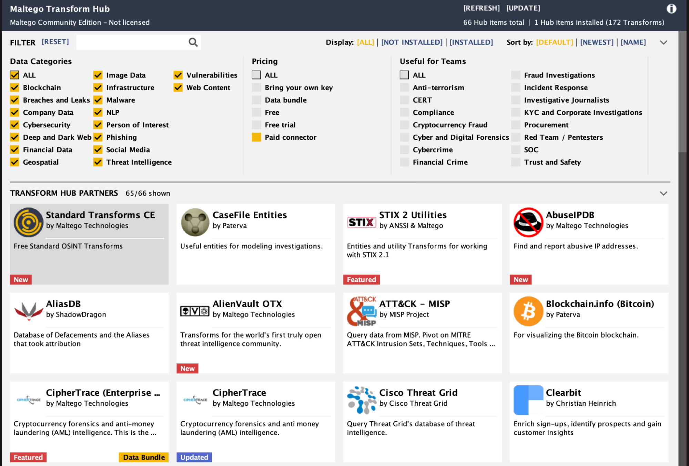Click 'Maltego Community Edition – Not licensed' text
Image resolution: width=689 pixels, height=466 pixels.
point(80,22)
